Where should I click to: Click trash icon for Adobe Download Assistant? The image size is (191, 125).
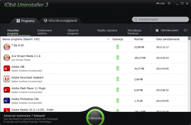(118, 79)
